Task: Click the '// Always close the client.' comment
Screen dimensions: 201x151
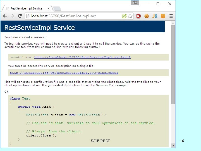Action: point(54,131)
